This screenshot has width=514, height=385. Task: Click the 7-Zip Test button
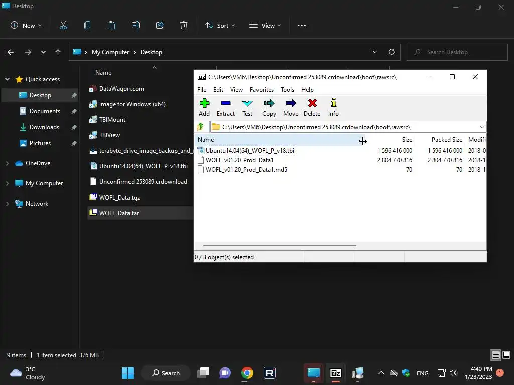(247, 107)
